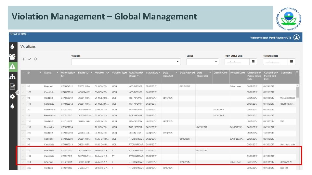Viewport: 312px width, 175px height.
Task: Expand sidebar with the circled arrow icon
Action: [x=18, y=92]
